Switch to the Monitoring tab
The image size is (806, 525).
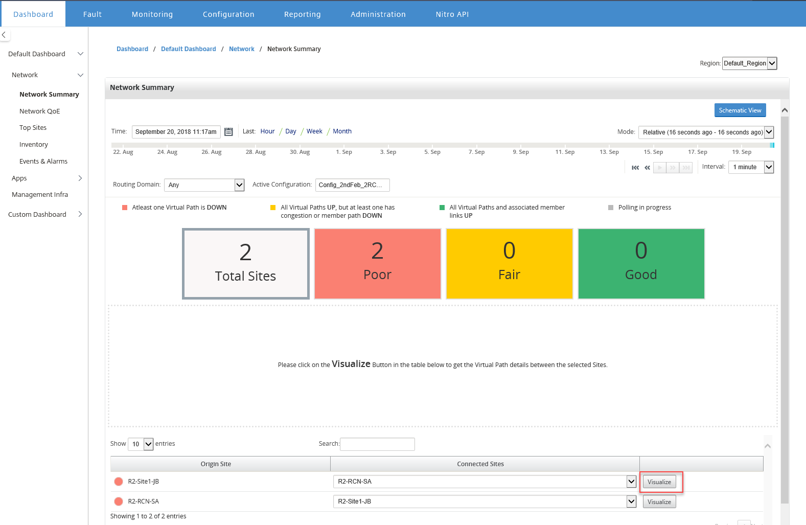click(x=152, y=14)
